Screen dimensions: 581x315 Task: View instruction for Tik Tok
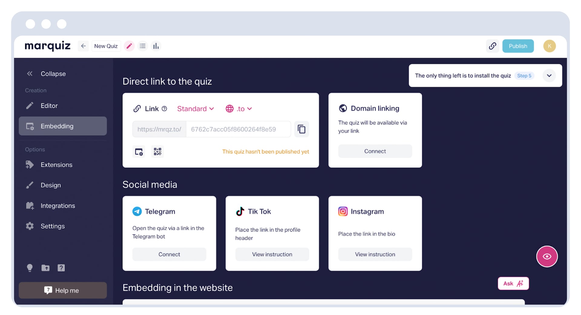[272, 254]
